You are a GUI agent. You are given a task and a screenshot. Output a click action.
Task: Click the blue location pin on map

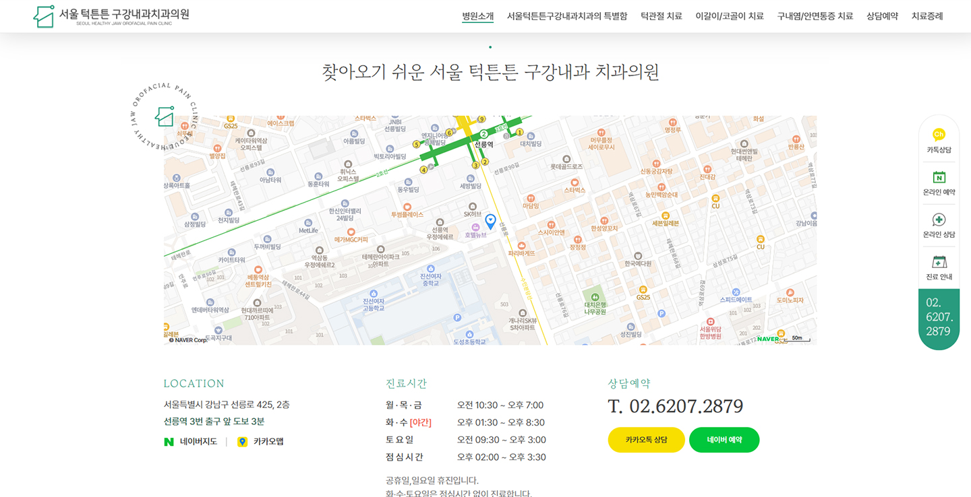pos(490,221)
